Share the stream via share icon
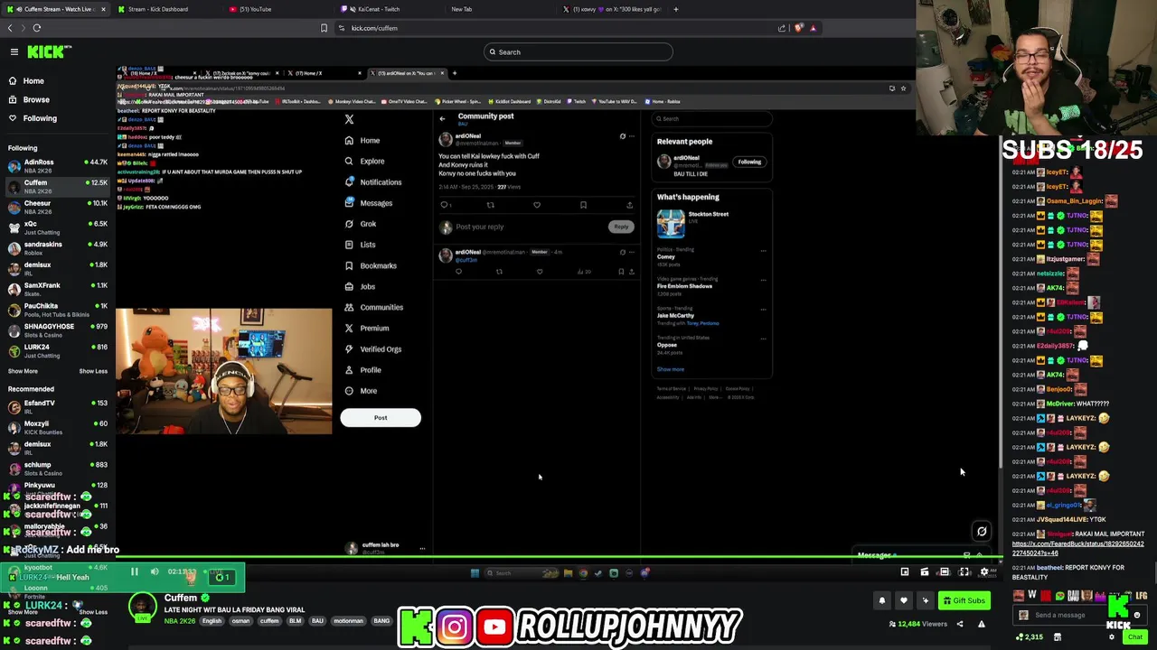Image resolution: width=1157 pixels, height=650 pixels. tap(960, 624)
